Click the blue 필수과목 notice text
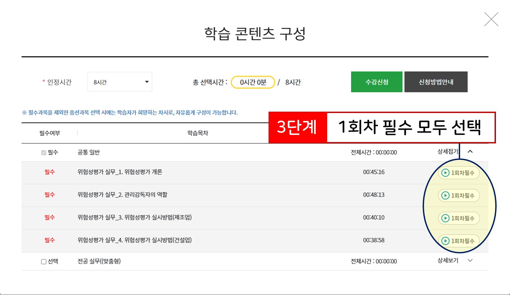The height and width of the screenshot is (296, 510). pyautogui.click(x=130, y=113)
